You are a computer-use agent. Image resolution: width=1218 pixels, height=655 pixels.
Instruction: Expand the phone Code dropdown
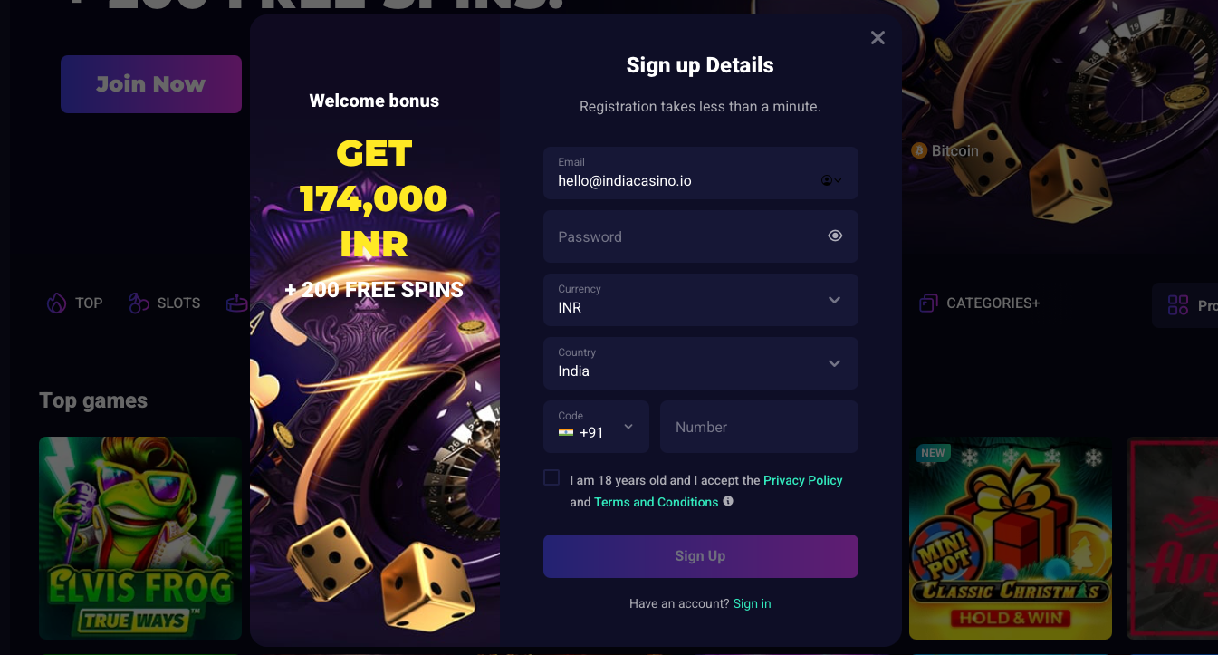pos(628,427)
